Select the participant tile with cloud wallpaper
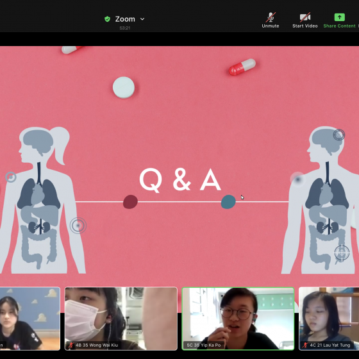 click(x=30, y=319)
